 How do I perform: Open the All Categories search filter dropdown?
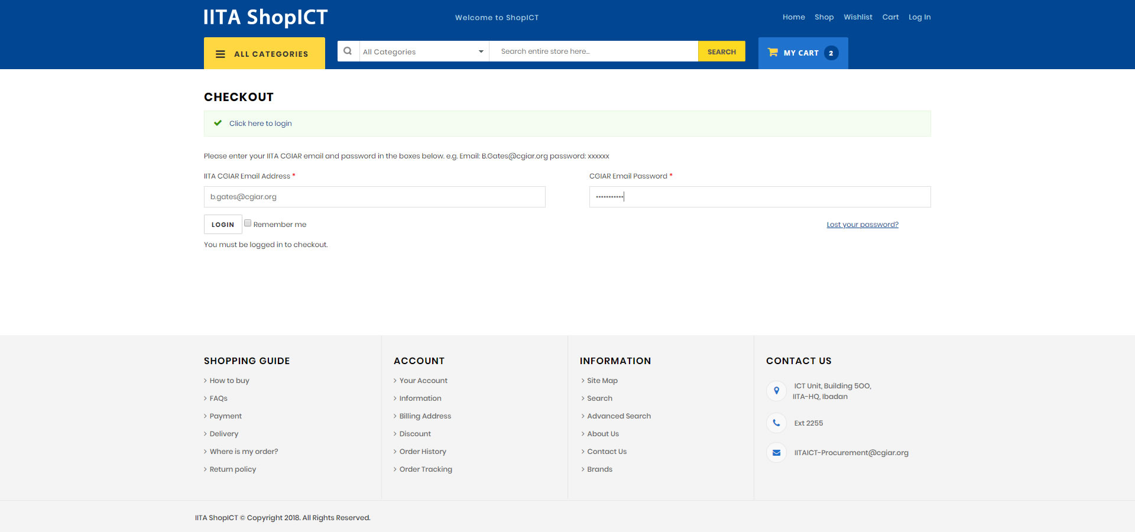tap(424, 51)
